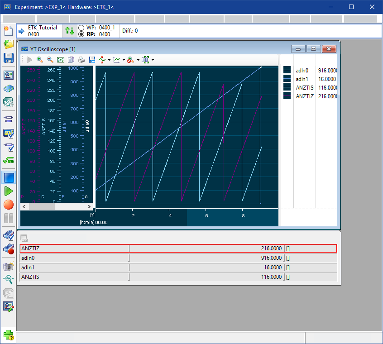Viewport: 383px width, 344px height.
Task: Open the dropdown beside the crossed-out magnifier
Action: (x=138, y=60)
